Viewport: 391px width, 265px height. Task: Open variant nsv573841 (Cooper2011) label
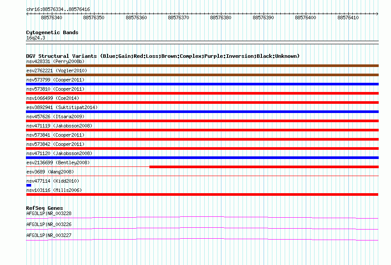click(55, 135)
